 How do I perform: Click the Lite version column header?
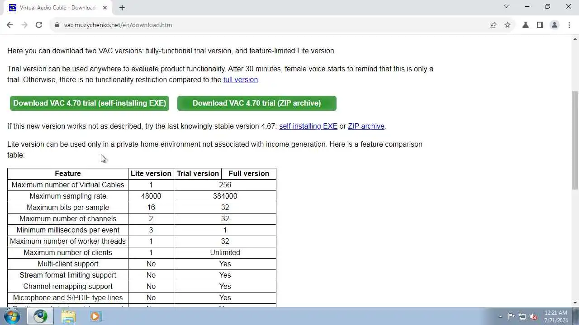coord(151,173)
